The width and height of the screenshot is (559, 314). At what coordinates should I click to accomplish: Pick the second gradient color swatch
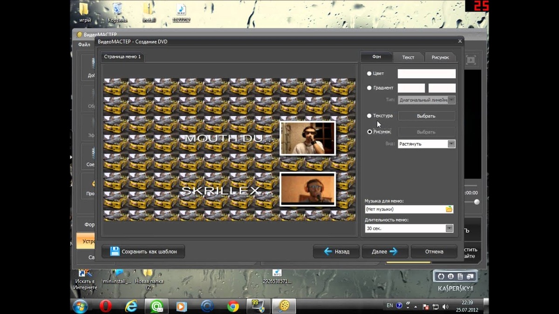point(442,88)
